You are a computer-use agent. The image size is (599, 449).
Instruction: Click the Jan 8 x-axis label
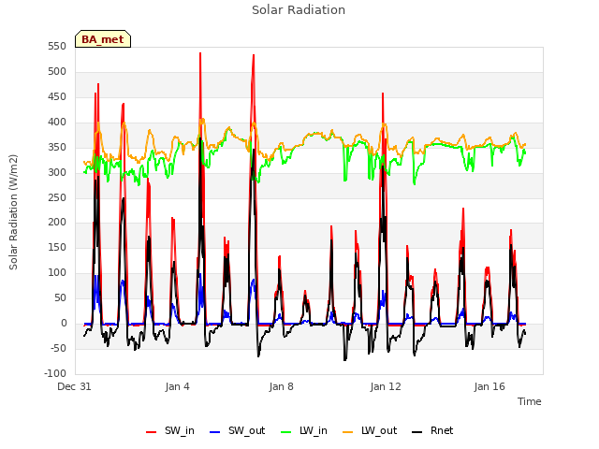click(281, 386)
